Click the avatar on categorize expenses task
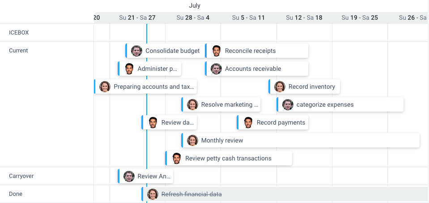Screen dimensions: 429x203 (x=288, y=105)
